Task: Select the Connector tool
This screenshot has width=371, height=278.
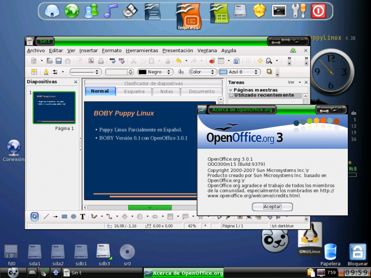Action: (109, 216)
